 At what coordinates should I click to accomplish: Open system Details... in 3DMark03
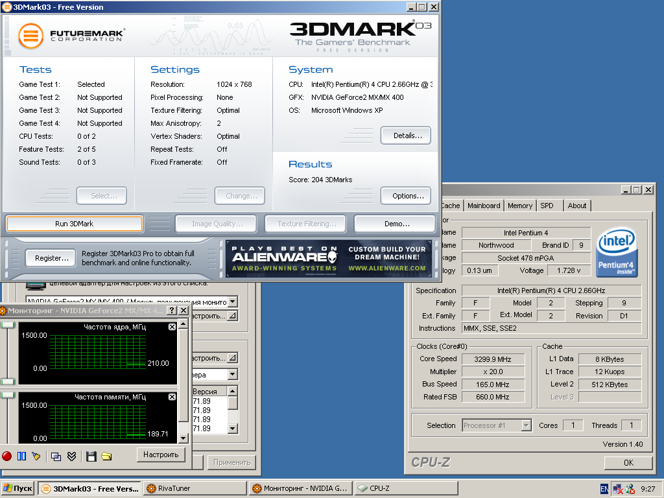[406, 136]
